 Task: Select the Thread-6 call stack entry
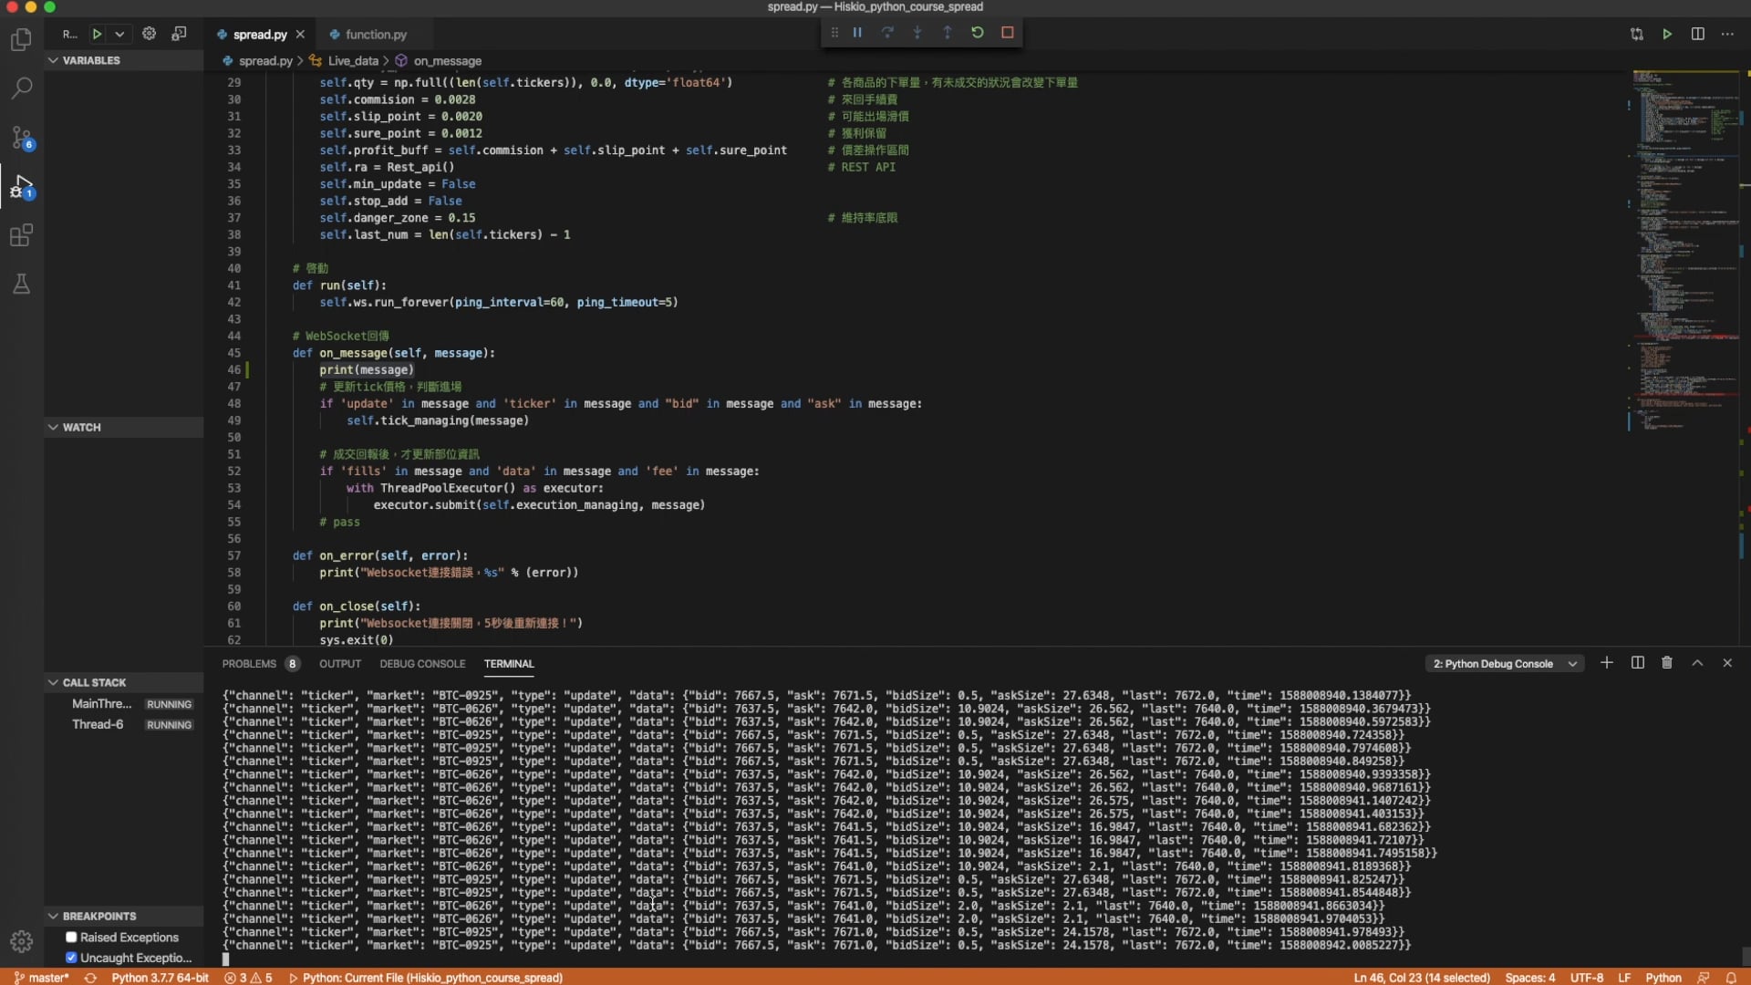click(x=98, y=724)
